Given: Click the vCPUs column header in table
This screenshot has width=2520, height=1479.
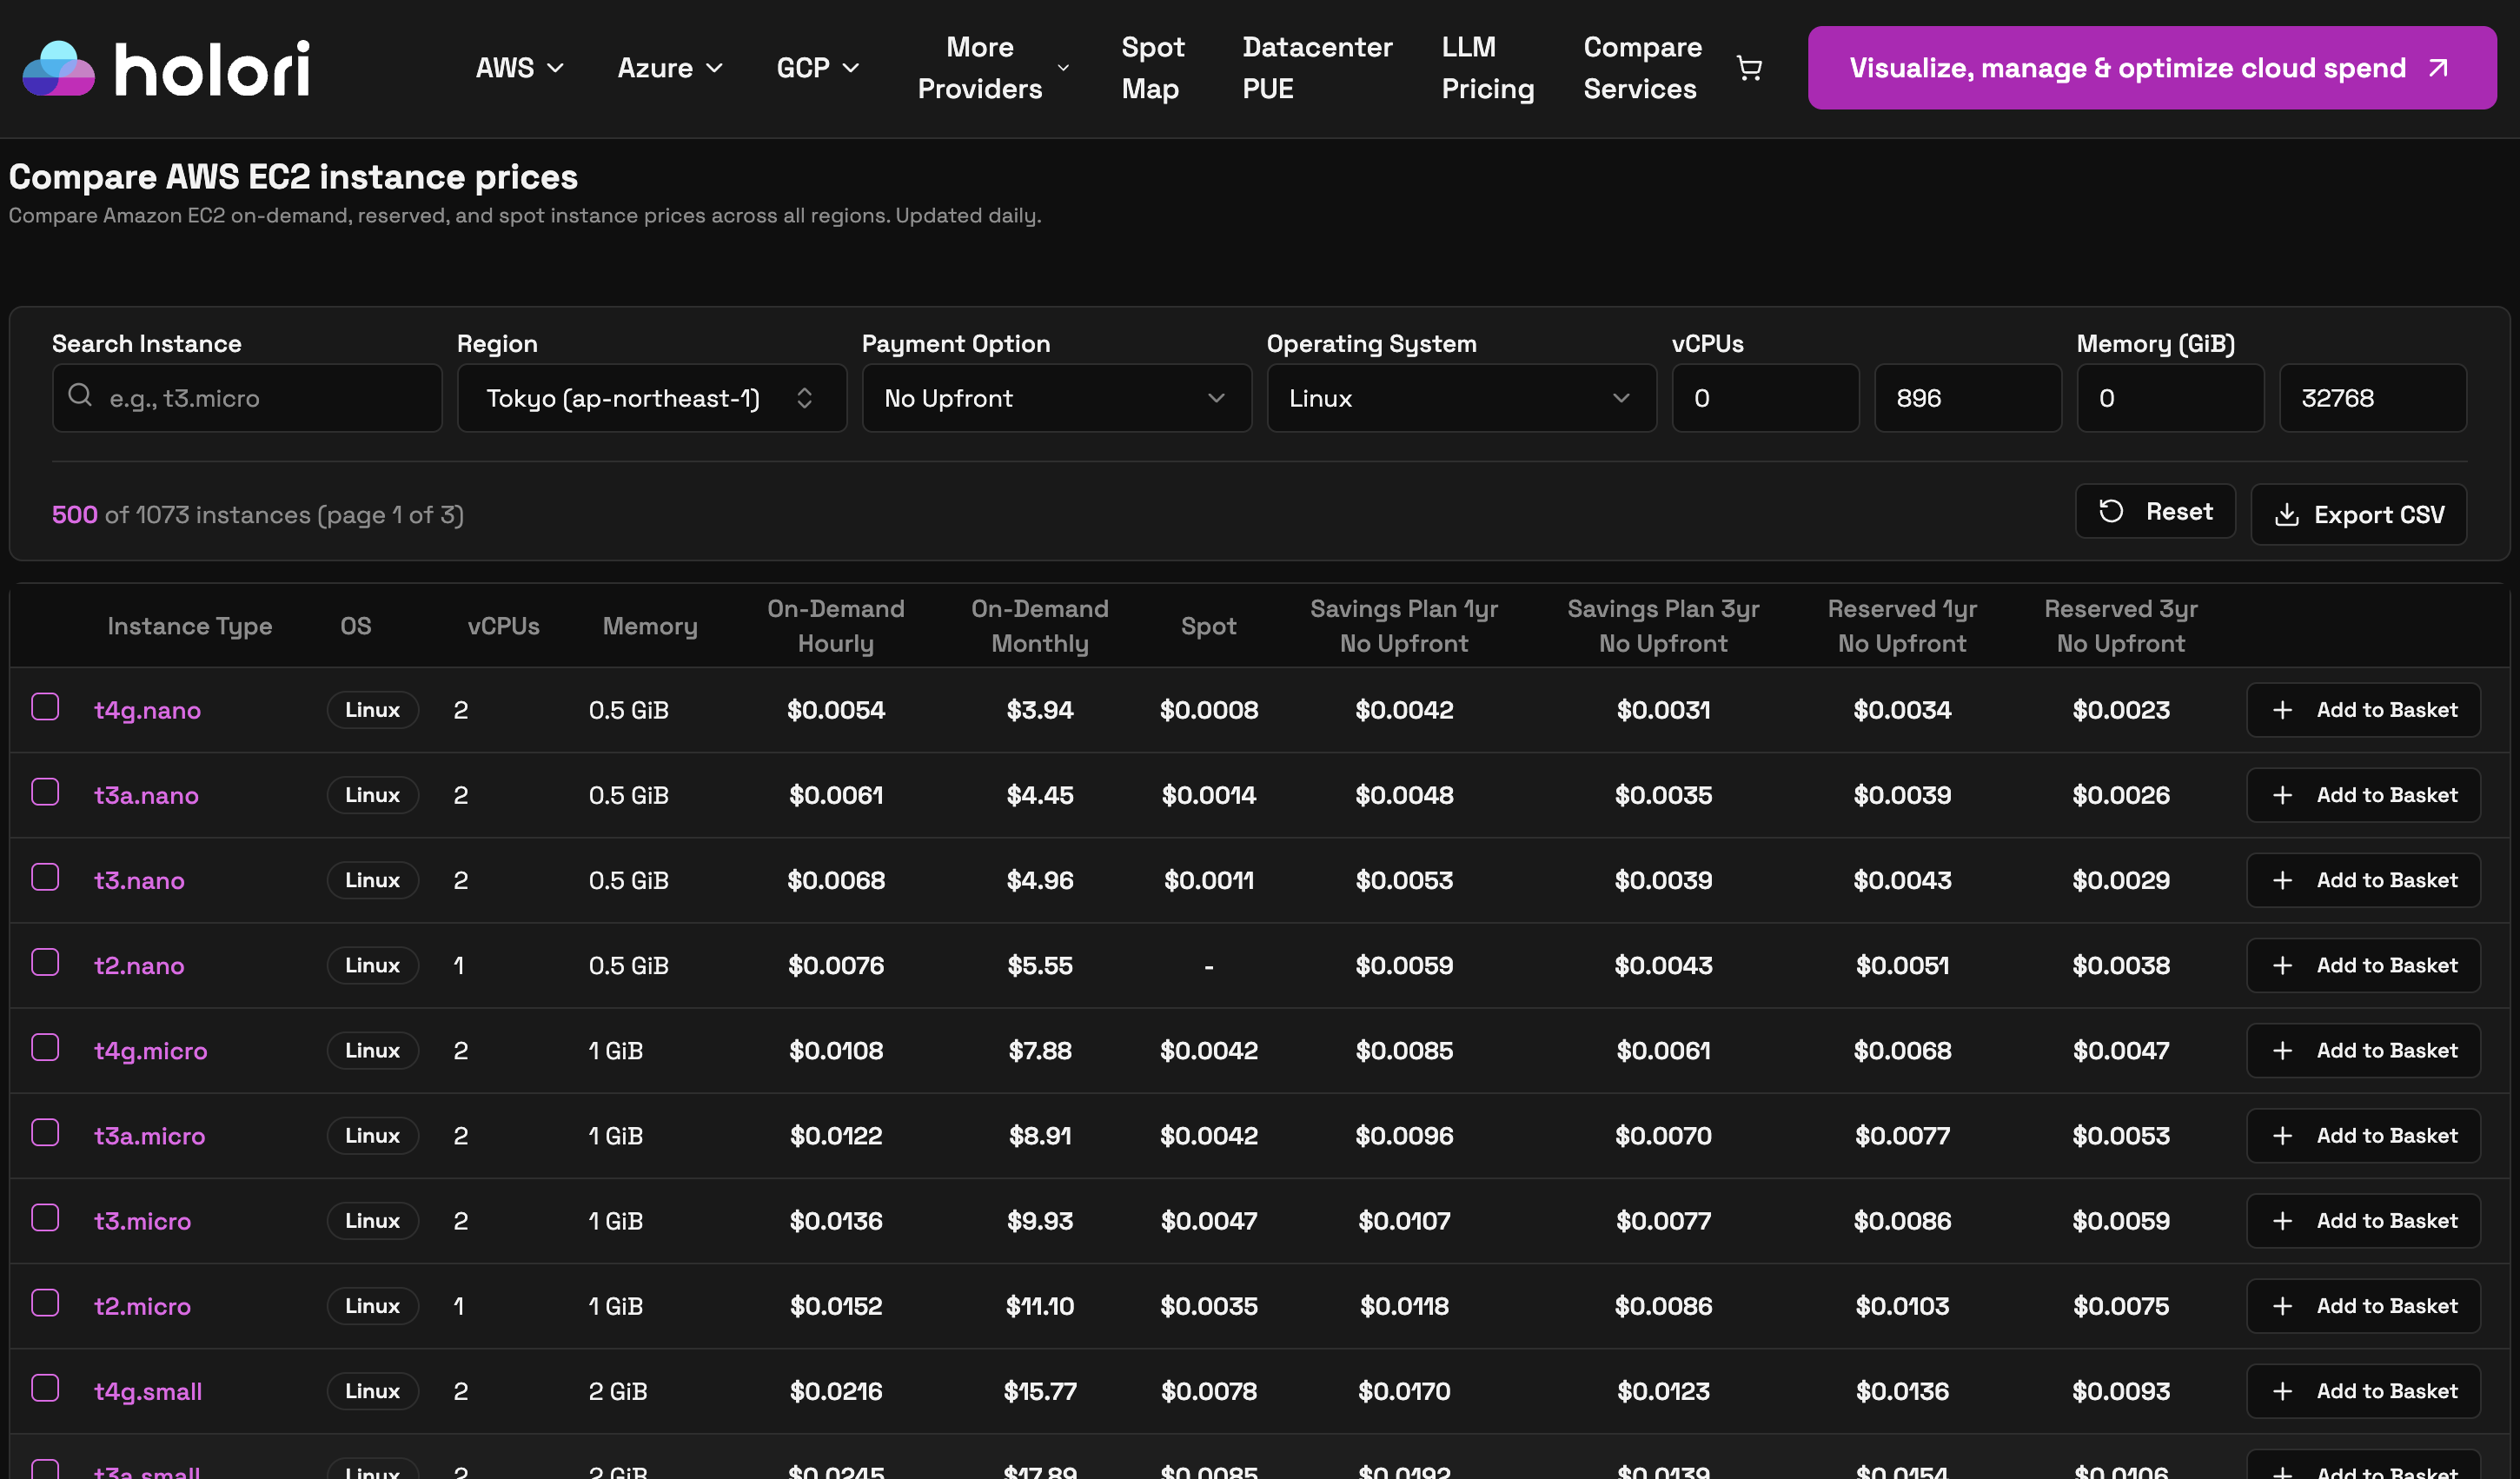Looking at the screenshot, I should coord(503,626).
